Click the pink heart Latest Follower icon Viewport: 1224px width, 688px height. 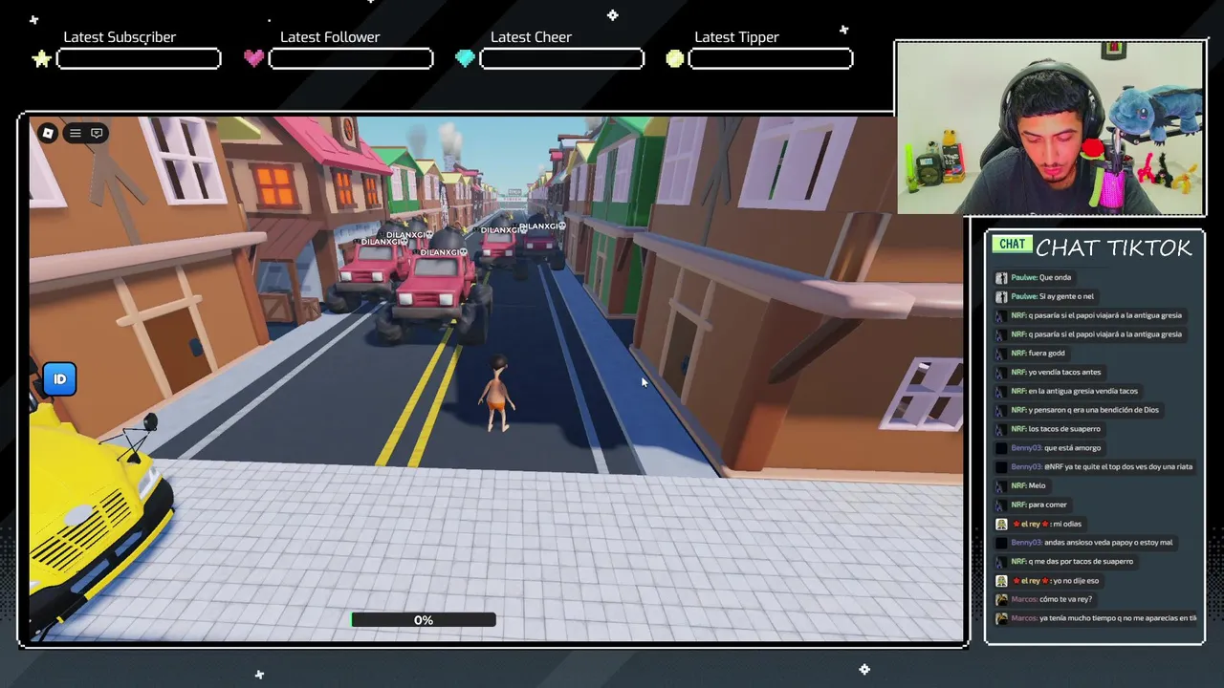click(253, 58)
